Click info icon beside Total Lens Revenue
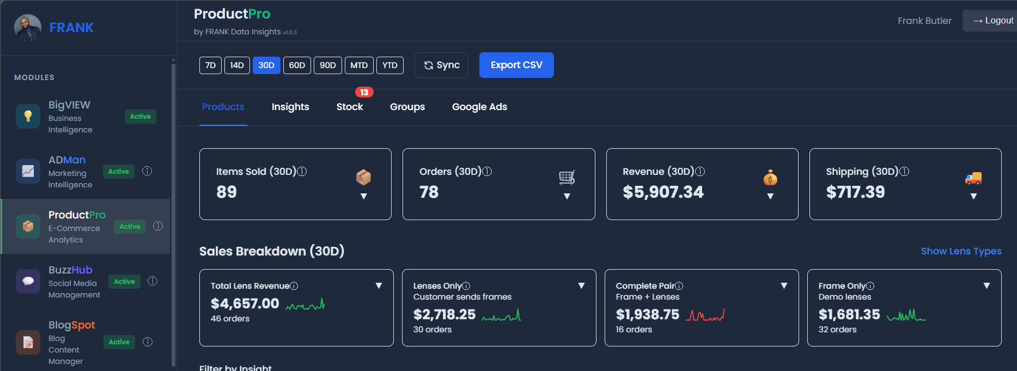 click(x=294, y=286)
